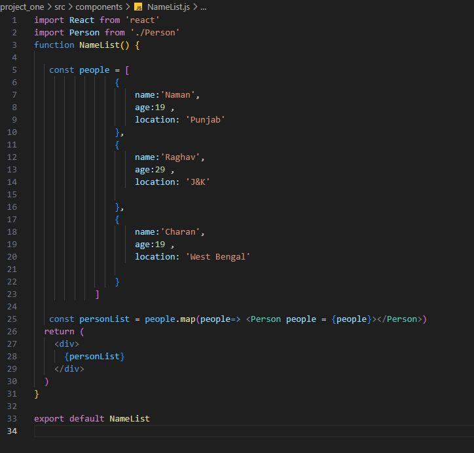
Task: Click the 'Naman' string value
Action: (x=178, y=95)
